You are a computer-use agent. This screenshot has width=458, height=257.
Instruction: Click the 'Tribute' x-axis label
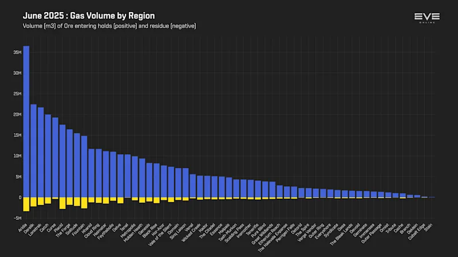coord(391,229)
